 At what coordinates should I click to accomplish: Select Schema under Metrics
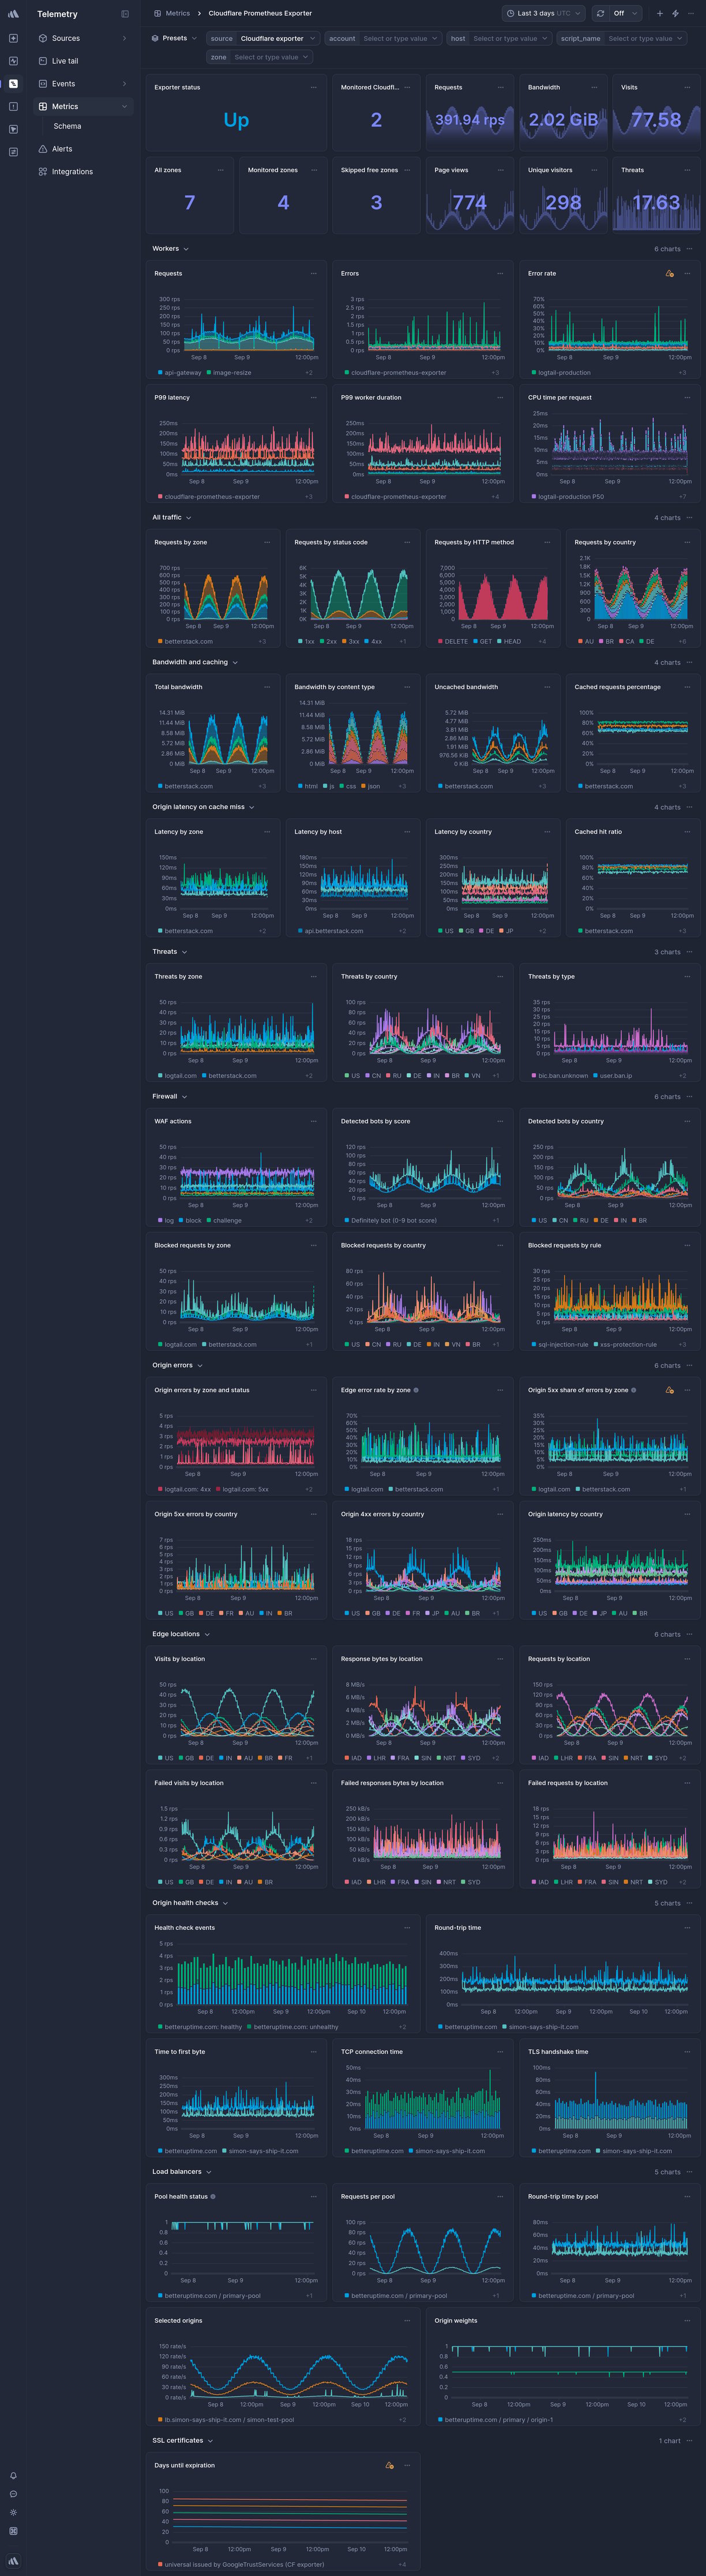click(x=68, y=126)
